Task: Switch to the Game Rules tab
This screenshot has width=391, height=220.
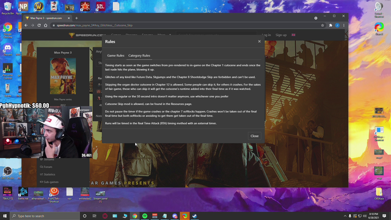Action: [x=115, y=56]
